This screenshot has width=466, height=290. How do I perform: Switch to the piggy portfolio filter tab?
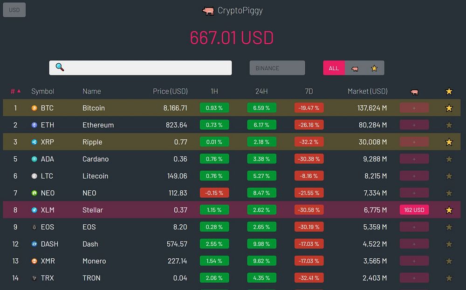pos(355,68)
